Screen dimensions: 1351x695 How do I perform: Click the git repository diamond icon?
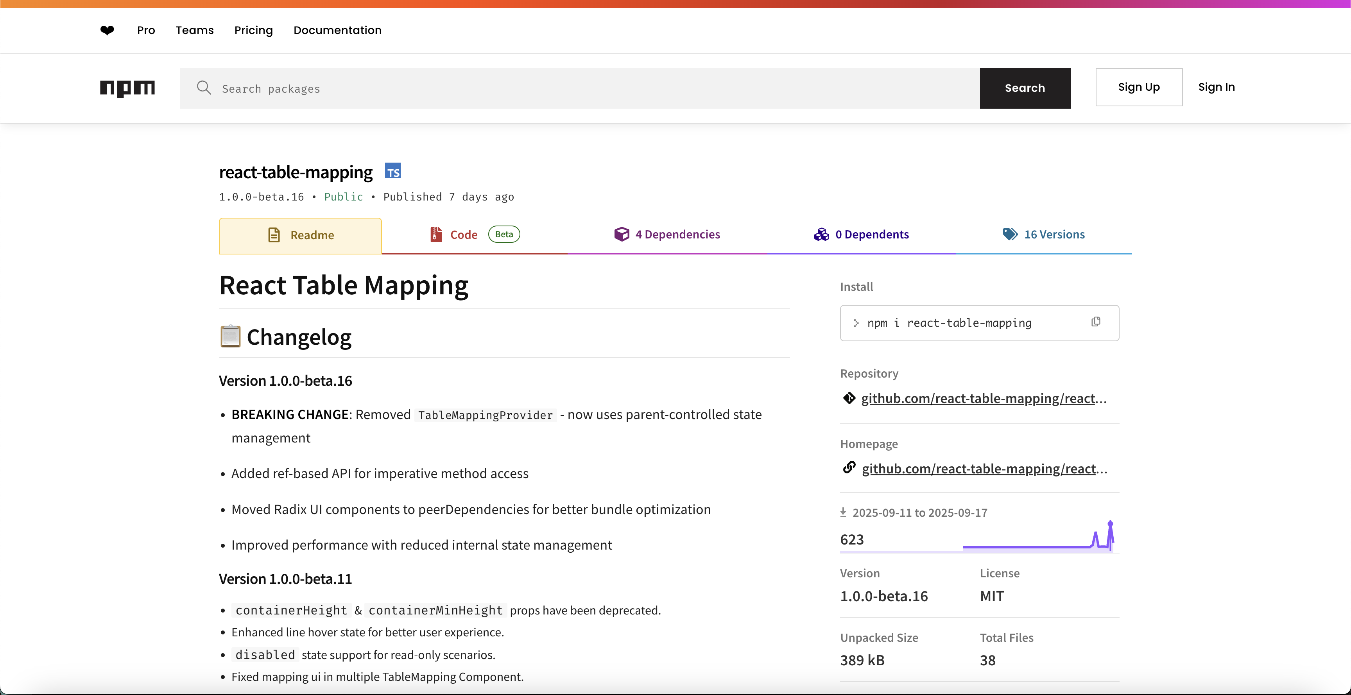(849, 398)
